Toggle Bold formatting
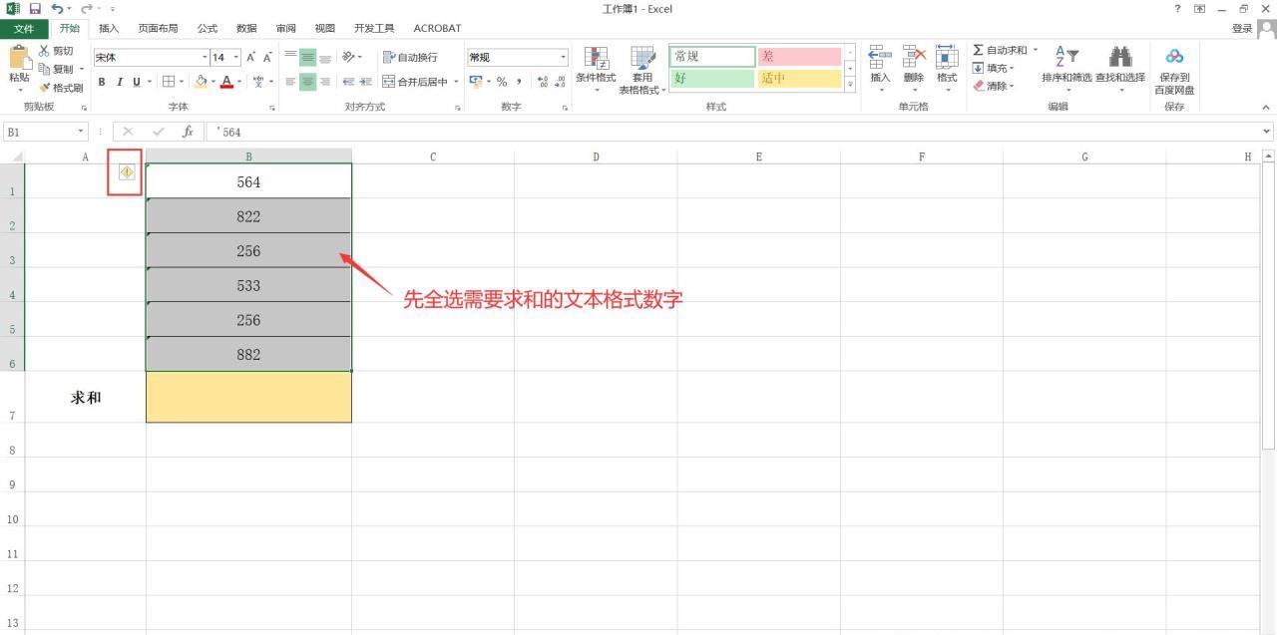This screenshot has height=635, width=1277. pyautogui.click(x=102, y=82)
